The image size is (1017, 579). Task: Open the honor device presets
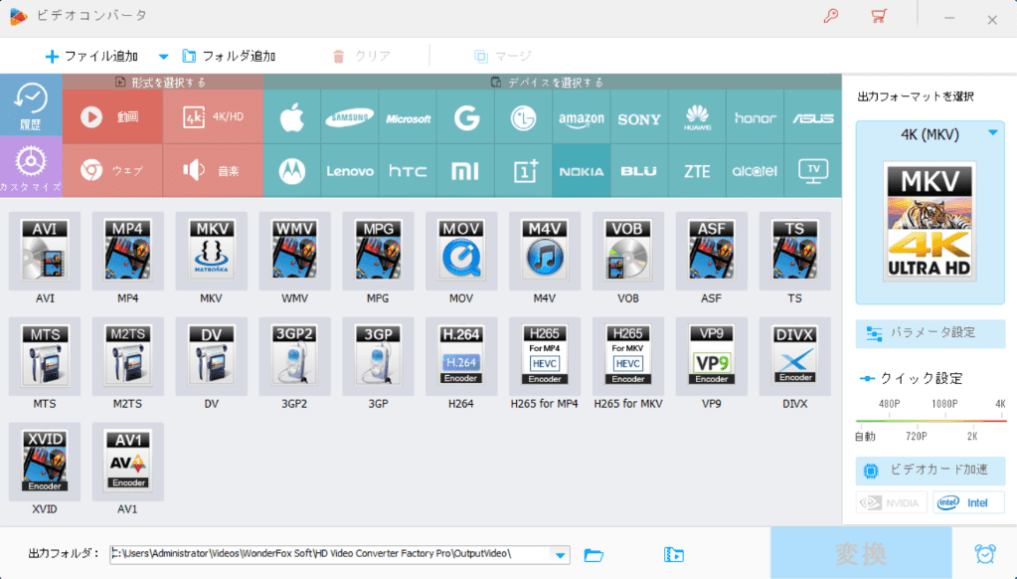point(755,117)
